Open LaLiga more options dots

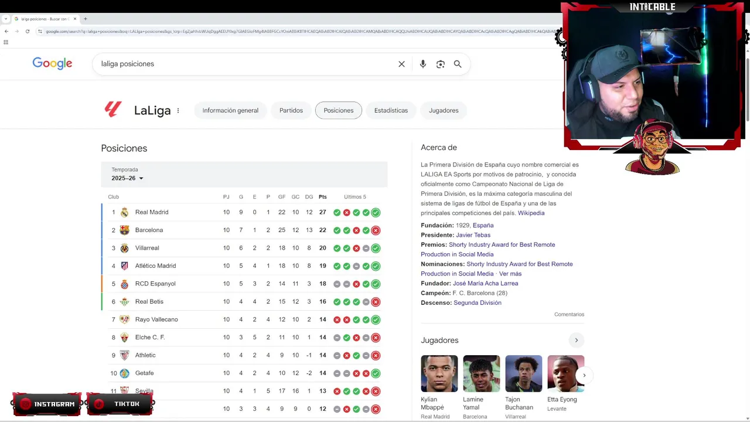coord(178,110)
